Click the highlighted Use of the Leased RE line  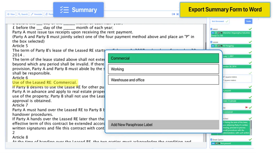pos(45,82)
